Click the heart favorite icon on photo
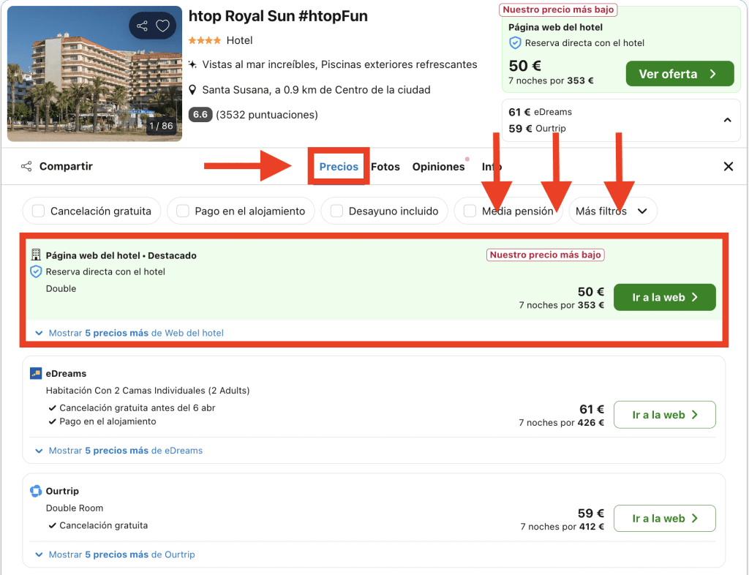 point(163,26)
